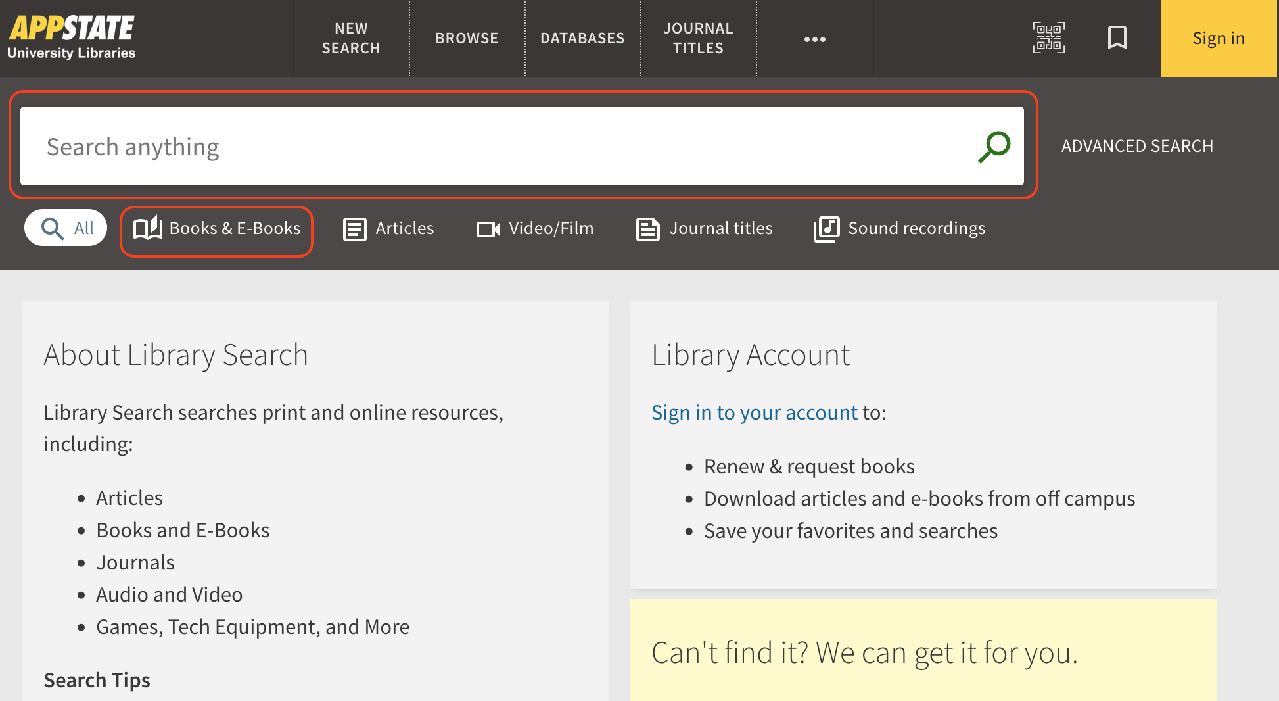Follow 'Sign in to your account' link
1279x701 pixels.
click(755, 412)
